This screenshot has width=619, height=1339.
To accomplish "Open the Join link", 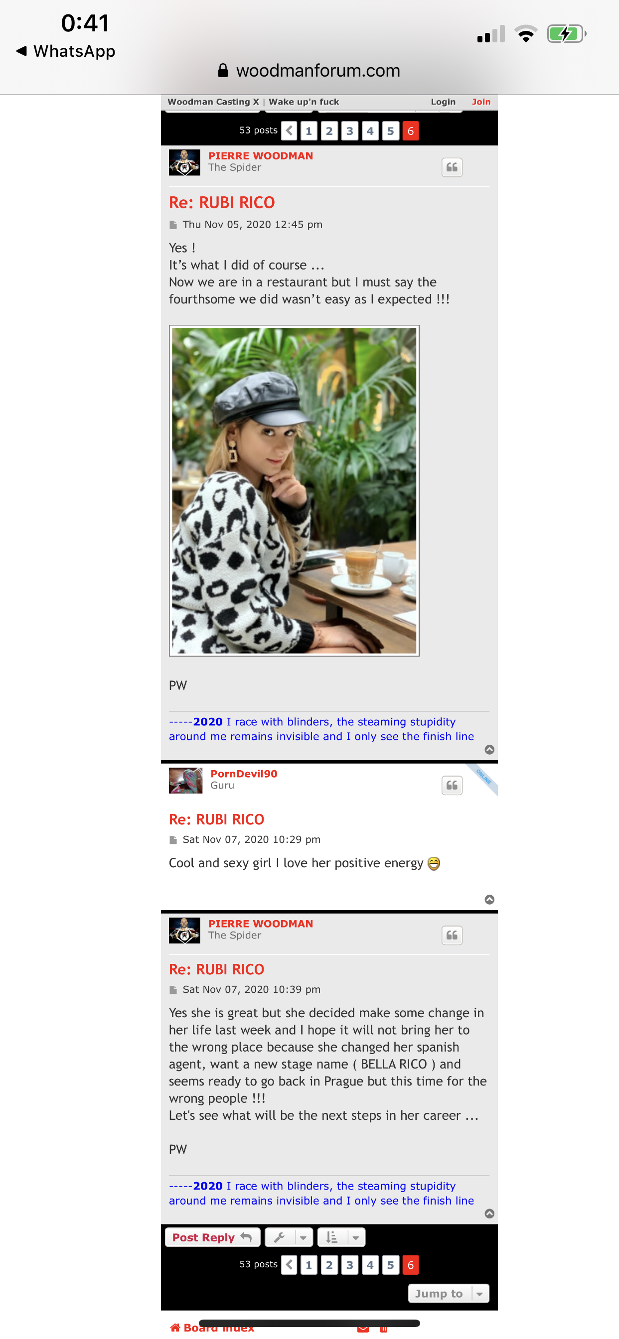I will point(480,102).
